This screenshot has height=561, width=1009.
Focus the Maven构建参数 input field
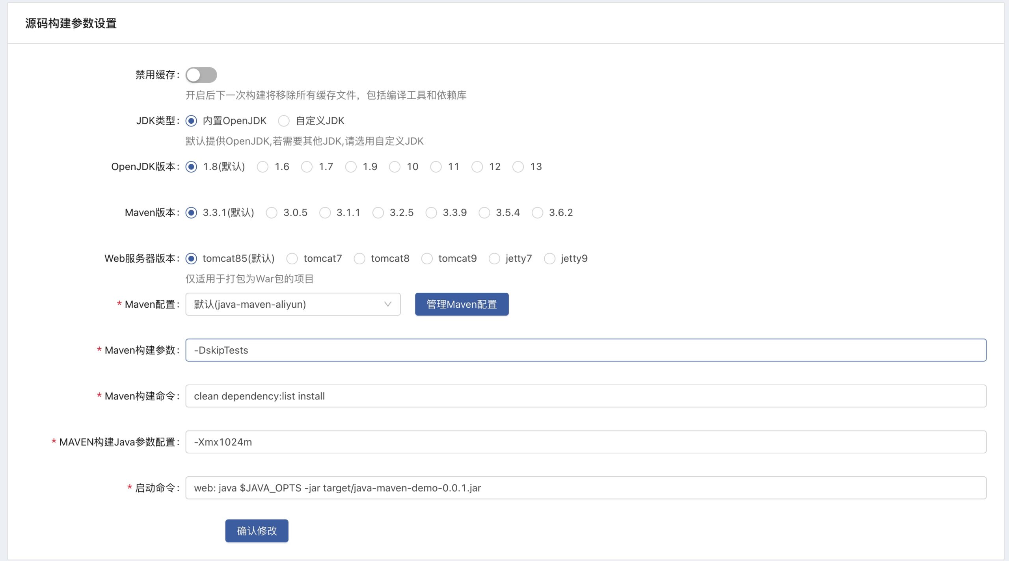(586, 350)
